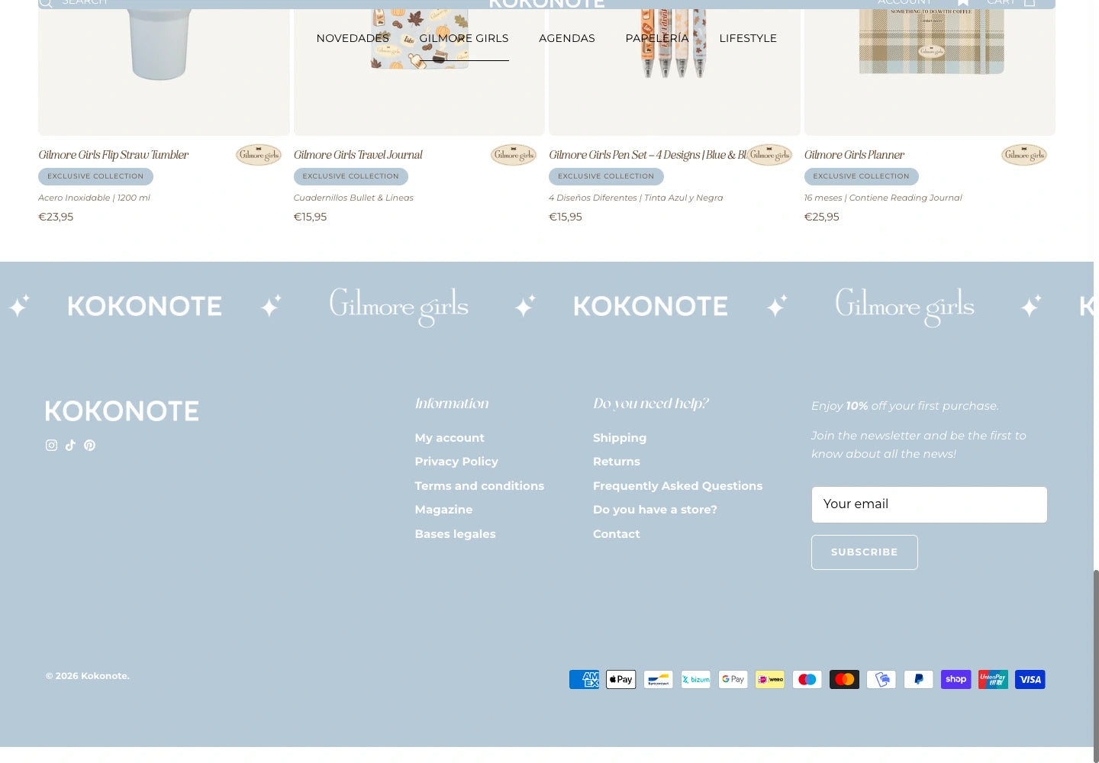Open Gilmore Girls Travel Journal product title
This screenshot has width=1099, height=763.
(358, 155)
